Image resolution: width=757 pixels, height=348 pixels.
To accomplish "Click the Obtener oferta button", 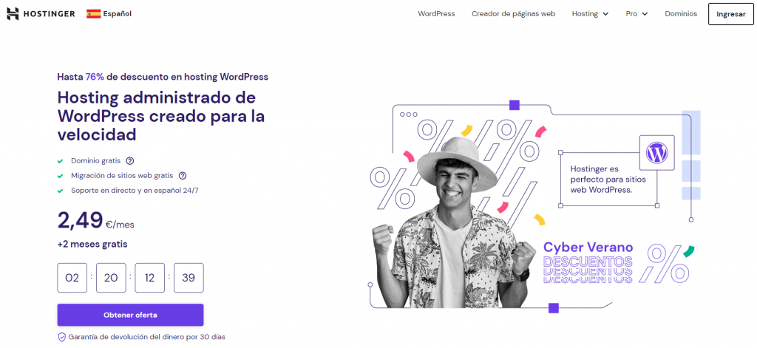I will pos(130,315).
